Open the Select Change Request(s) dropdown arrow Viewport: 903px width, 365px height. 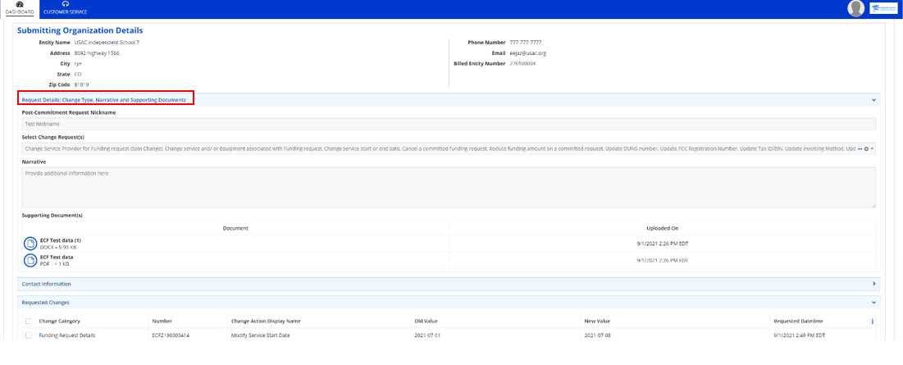coord(873,149)
